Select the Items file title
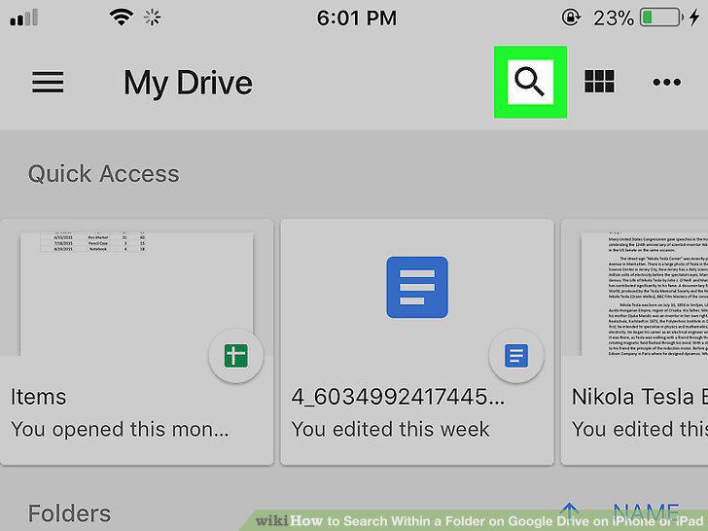Screen dimensions: 708x531 click(x=38, y=397)
